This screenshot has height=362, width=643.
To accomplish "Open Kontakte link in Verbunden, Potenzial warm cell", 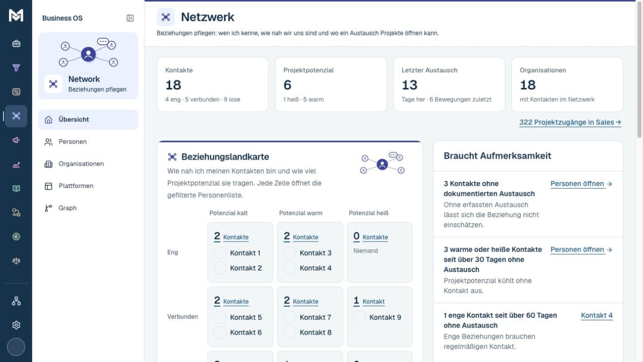I will coord(305,301).
